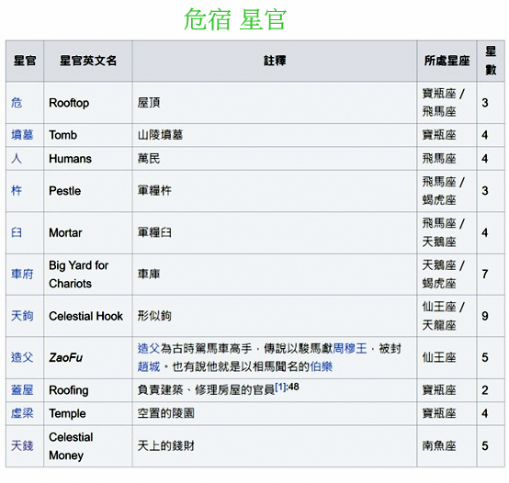
Task: Open the 杵 link in Pestle row
Action: click(x=17, y=190)
